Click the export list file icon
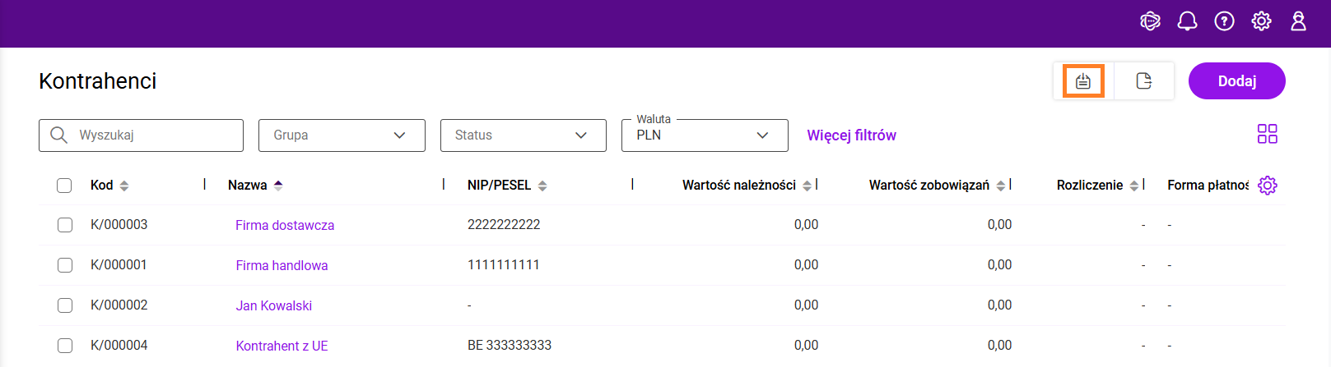Viewport: 1331px width, 367px height. click(1143, 81)
